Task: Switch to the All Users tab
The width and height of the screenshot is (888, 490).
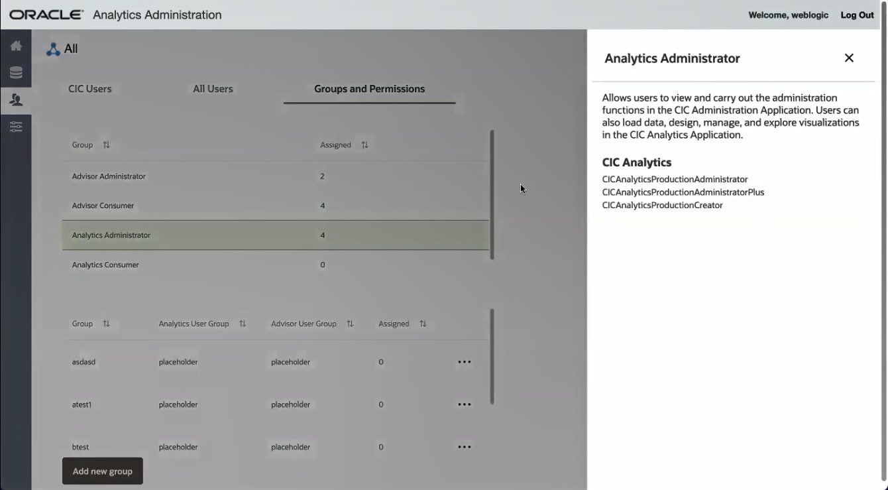Action: 213,89
